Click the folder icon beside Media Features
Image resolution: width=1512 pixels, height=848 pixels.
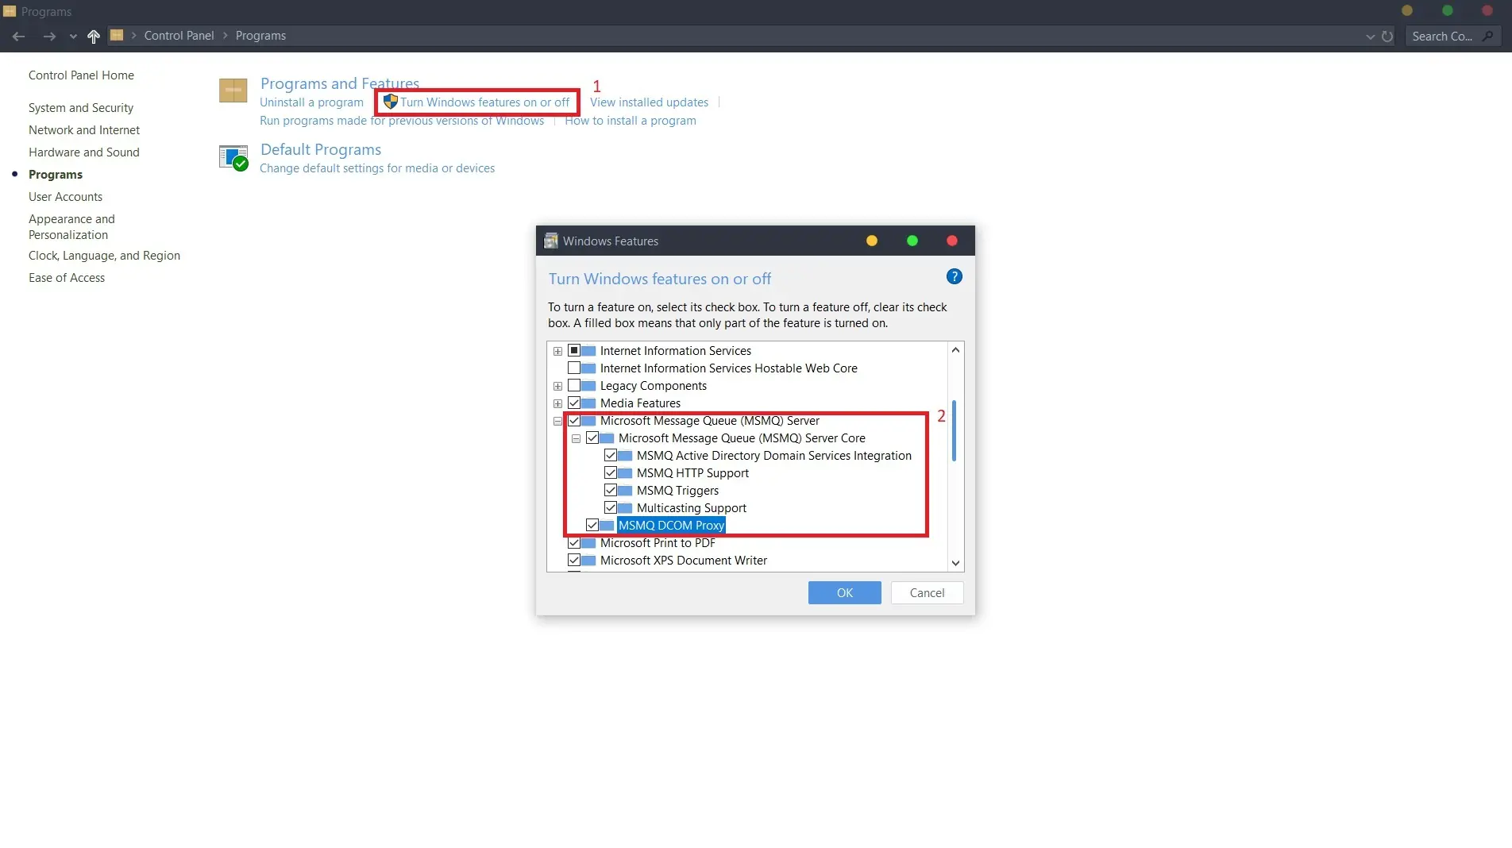(x=588, y=403)
